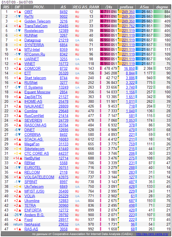
Task: Click the red +8 arrow for SEVEREN
Action: (x=20, y=121)
